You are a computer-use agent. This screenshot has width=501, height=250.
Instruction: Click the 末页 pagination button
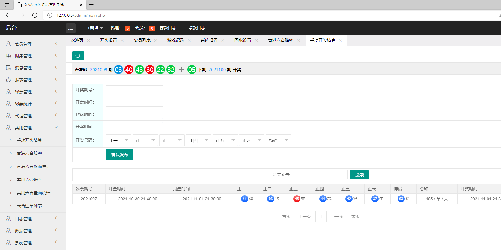pyautogui.click(x=356, y=216)
